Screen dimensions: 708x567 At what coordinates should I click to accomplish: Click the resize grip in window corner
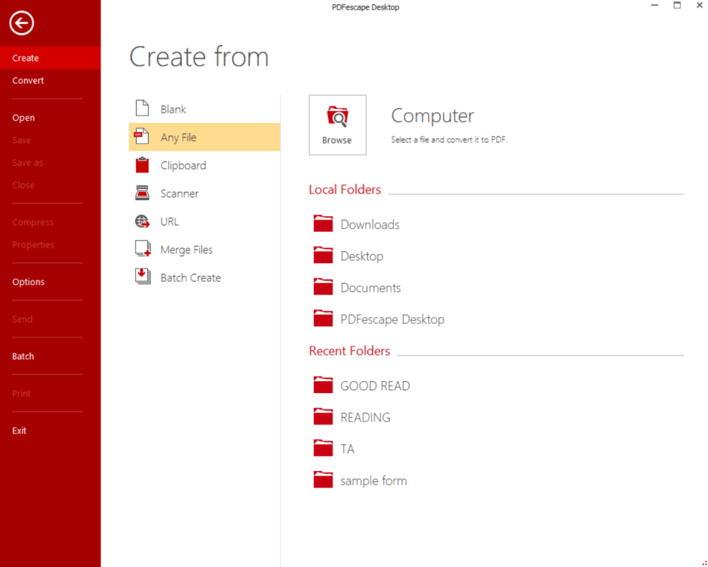tap(704, 563)
